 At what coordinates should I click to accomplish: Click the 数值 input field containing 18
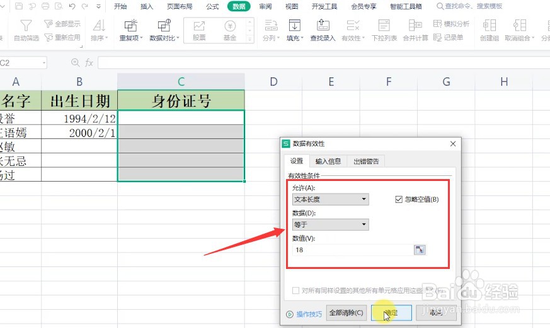[x=353, y=249]
